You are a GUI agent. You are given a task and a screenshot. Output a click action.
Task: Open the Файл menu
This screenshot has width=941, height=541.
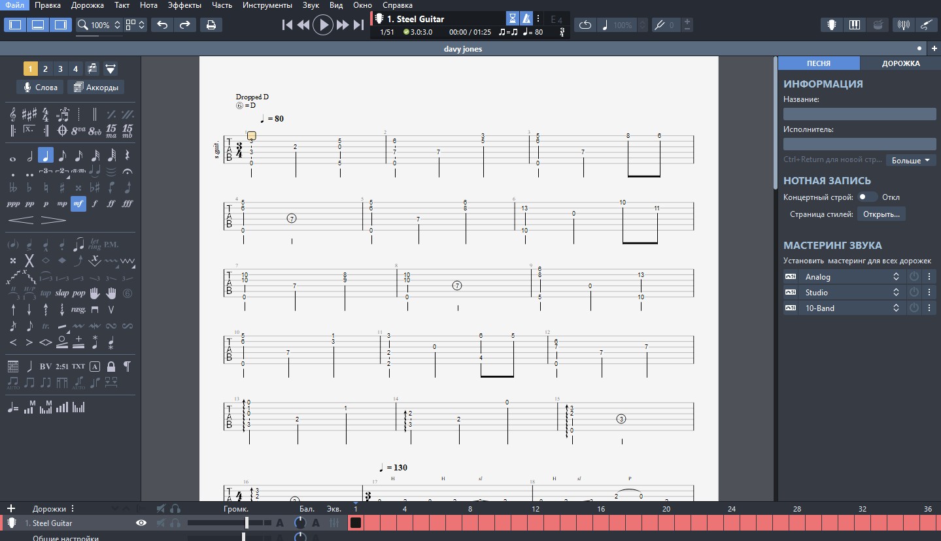(14, 5)
